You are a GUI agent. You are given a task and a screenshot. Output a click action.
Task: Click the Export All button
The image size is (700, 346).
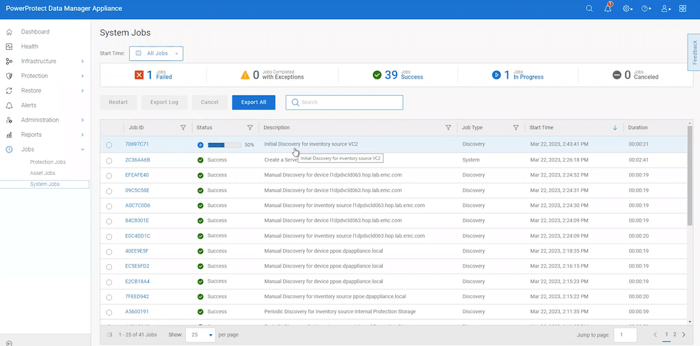254,103
